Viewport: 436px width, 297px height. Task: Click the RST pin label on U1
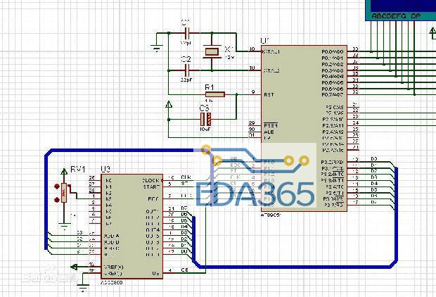(x=269, y=94)
